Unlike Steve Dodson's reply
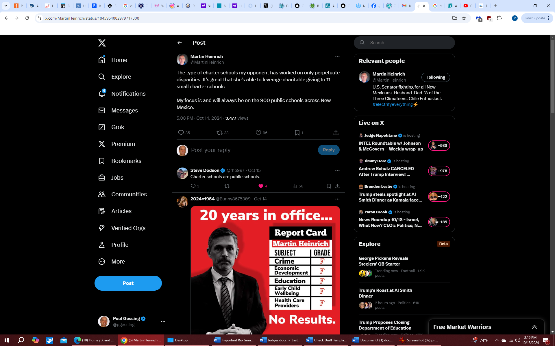 (261, 186)
